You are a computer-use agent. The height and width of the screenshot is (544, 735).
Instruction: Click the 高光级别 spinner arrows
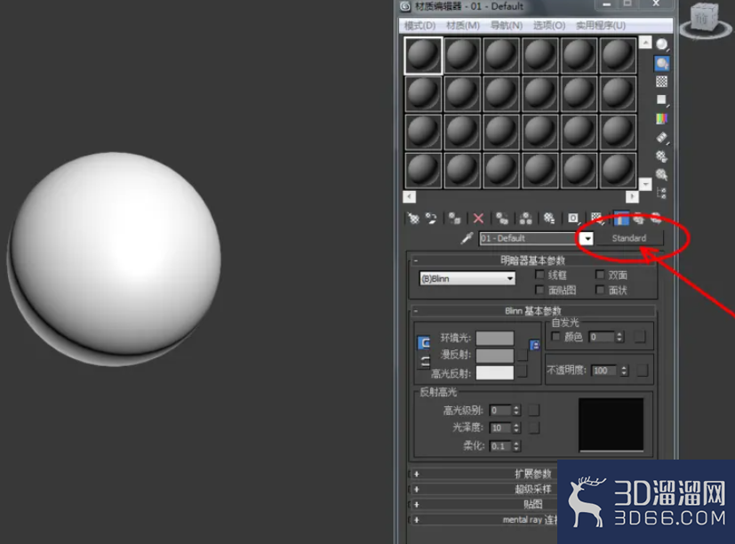click(516, 411)
